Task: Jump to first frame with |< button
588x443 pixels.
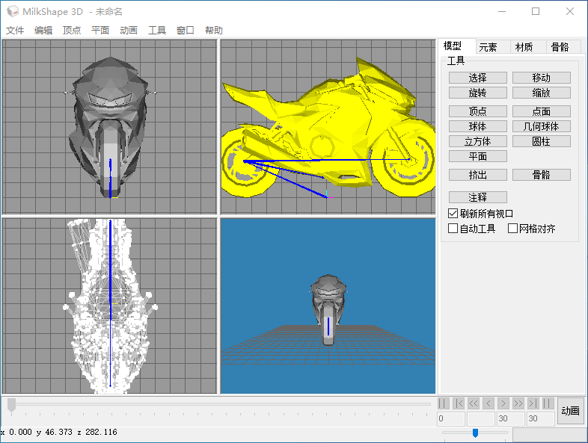Action: coord(459,403)
